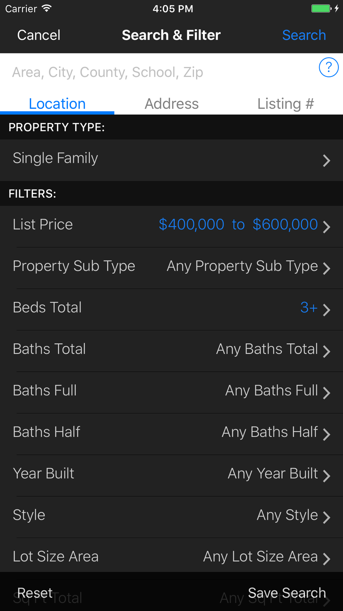
Task: Click Save Search at the bottom
Action: tap(287, 593)
